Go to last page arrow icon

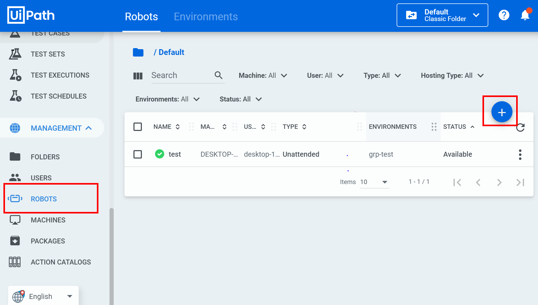[x=520, y=182]
